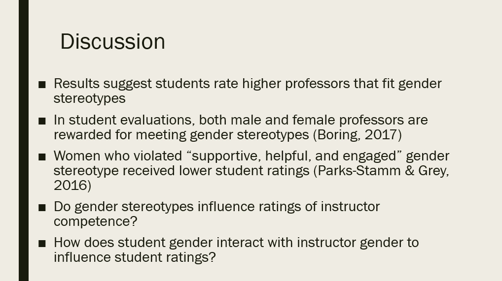Select the square bullet before 'Women who violated'
Image resolution: width=502 pixels, height=281 pixels.
tap(42, 157)
